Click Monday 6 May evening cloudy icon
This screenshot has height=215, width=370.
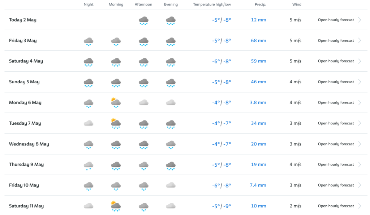[171, 102]
